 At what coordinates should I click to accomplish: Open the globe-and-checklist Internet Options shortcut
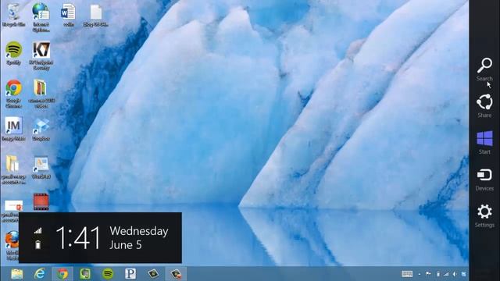coord(41,17)
